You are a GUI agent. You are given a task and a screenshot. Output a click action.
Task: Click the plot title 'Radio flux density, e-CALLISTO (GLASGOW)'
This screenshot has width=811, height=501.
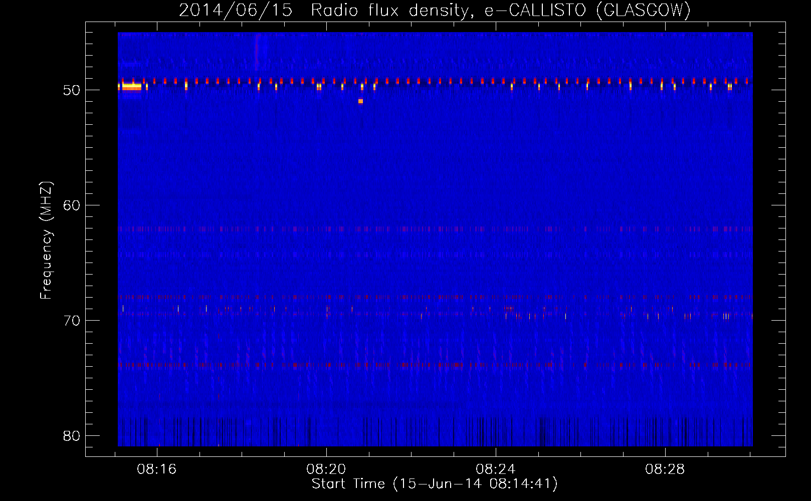point(500,11)
